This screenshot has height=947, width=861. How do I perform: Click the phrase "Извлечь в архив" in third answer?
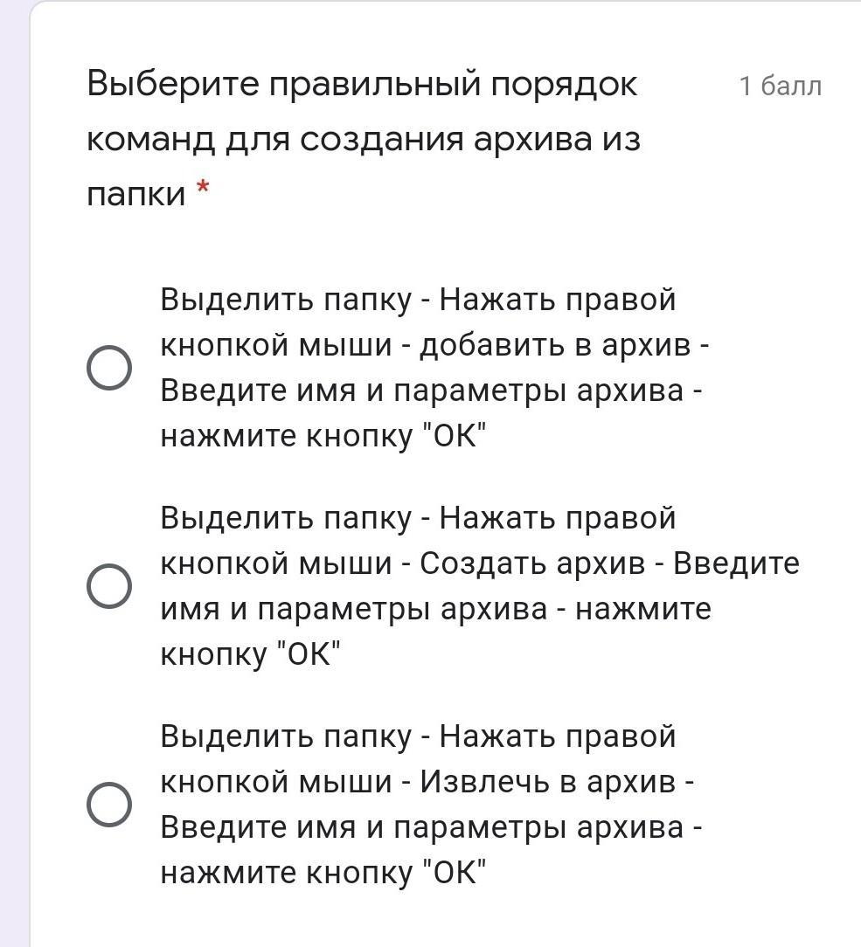(547, 783)
